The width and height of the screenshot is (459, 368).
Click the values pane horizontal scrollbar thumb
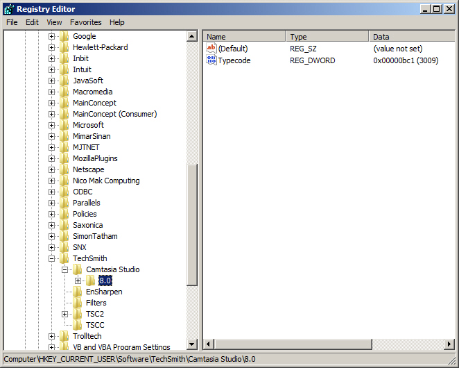(293, 344)
